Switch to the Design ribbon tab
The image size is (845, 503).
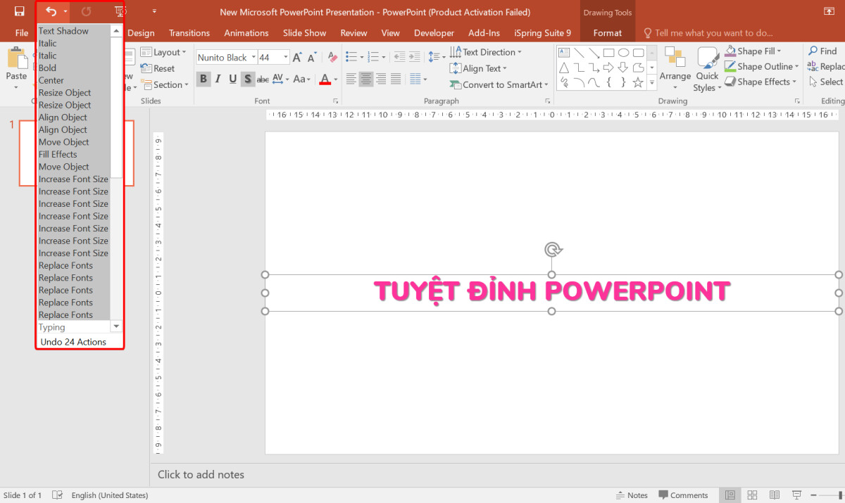pos(141,32)
